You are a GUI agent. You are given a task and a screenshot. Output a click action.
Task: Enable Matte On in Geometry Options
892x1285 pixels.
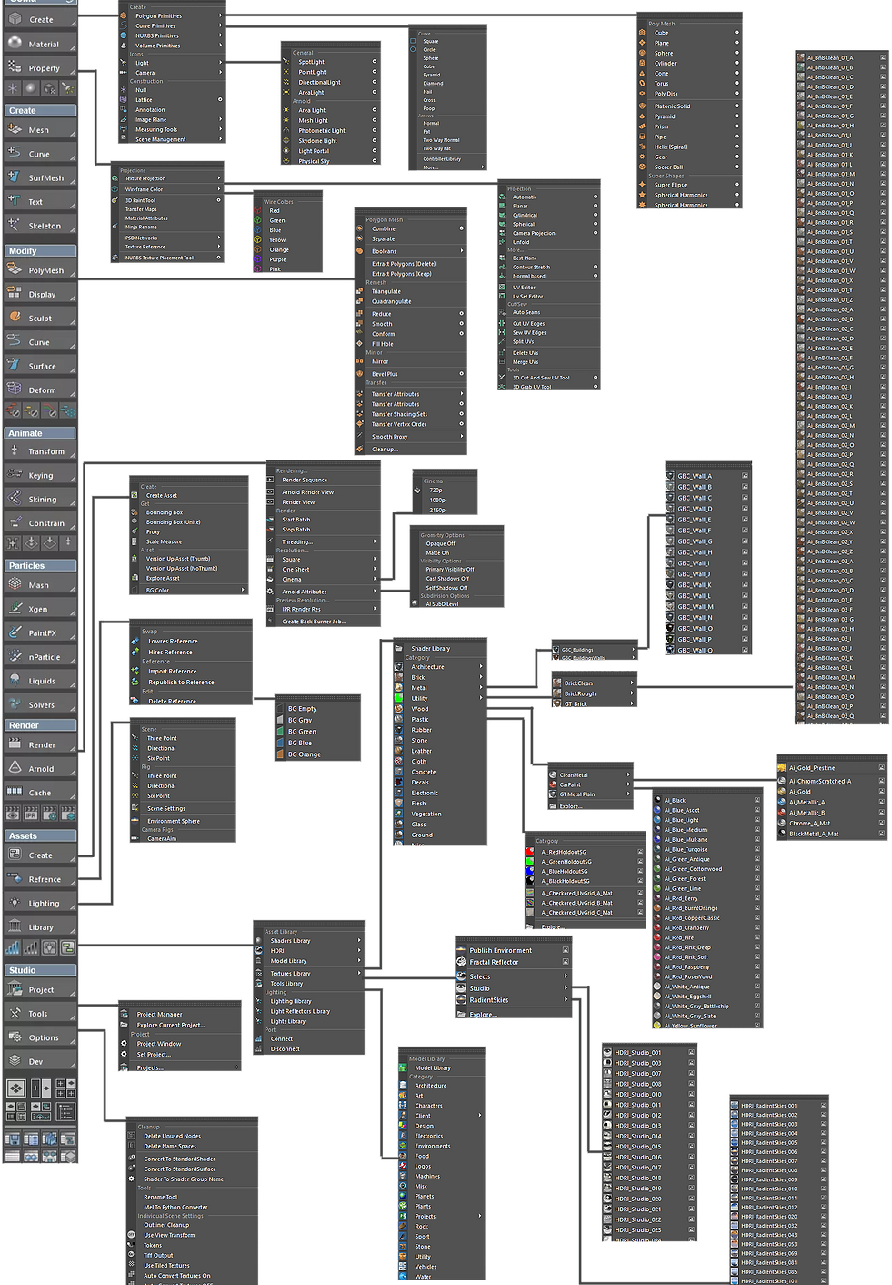point(436,551)
